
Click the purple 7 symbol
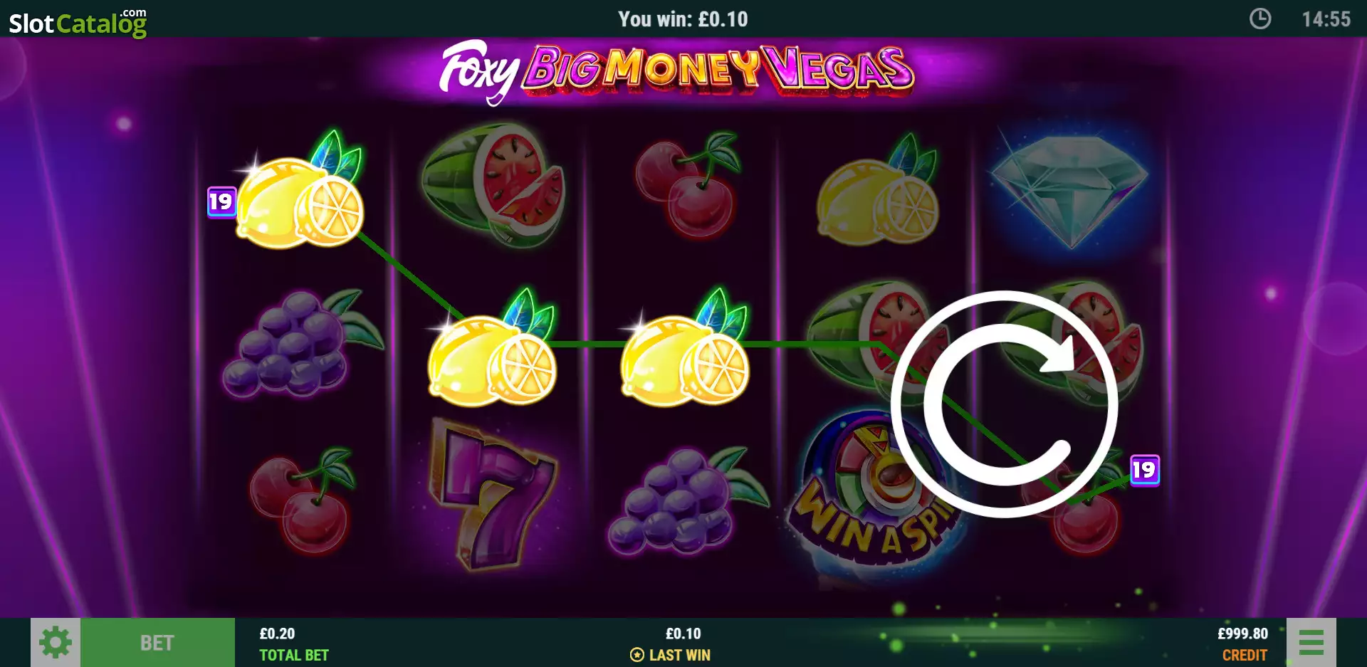(x=493, y=495)
